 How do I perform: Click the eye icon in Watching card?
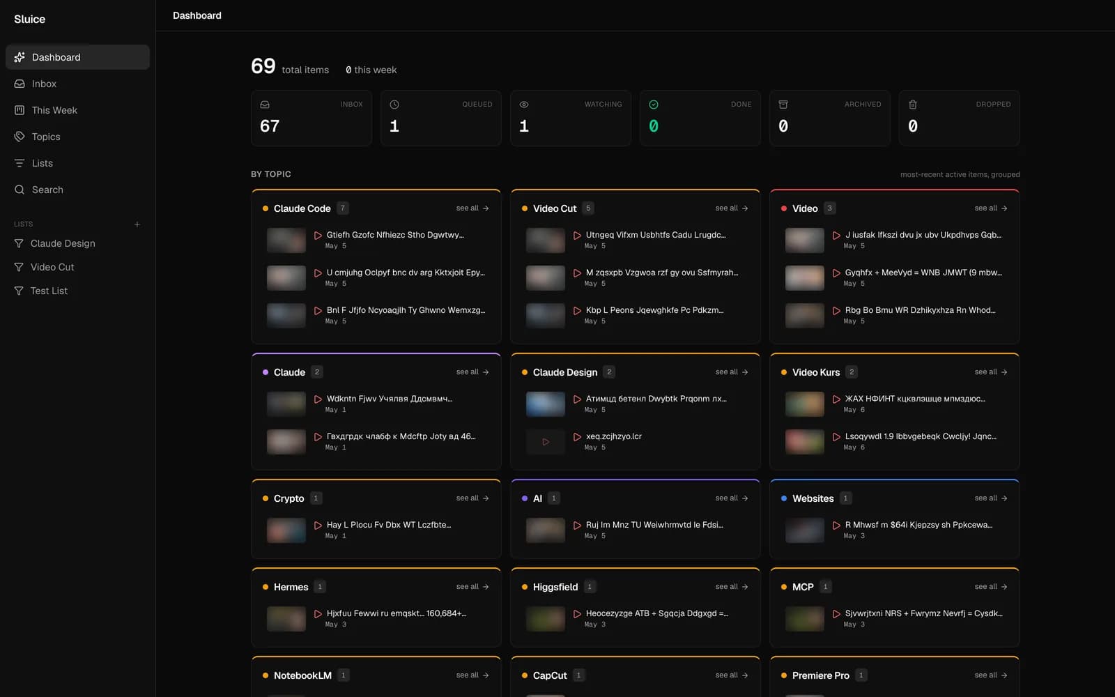click(x=524, y=105)
